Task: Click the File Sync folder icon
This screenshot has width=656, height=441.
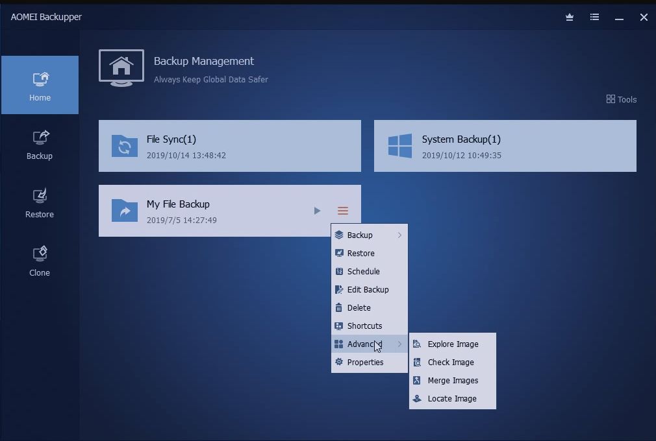Action: 125,146
